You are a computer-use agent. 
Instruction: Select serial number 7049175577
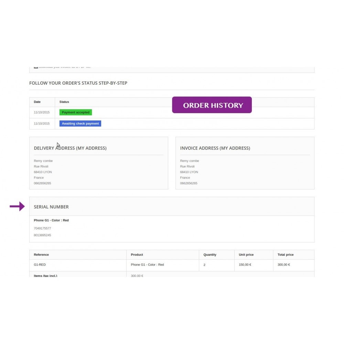tap(42, 228)
